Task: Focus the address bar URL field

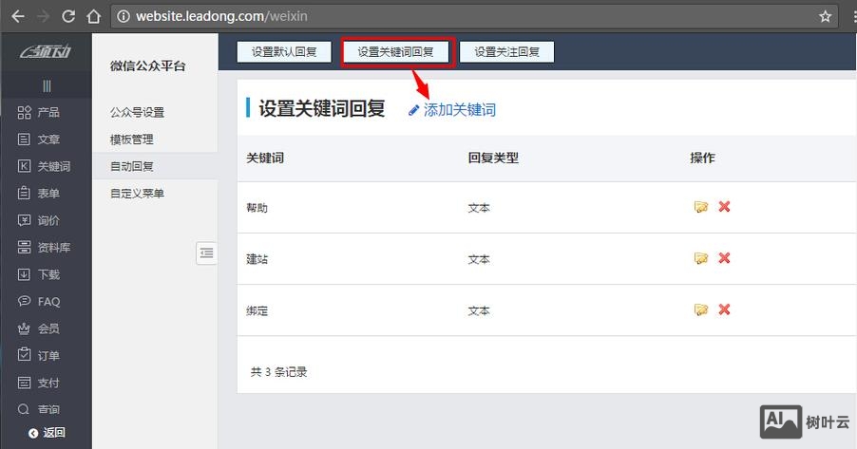Action: click(x=475, y=16)
